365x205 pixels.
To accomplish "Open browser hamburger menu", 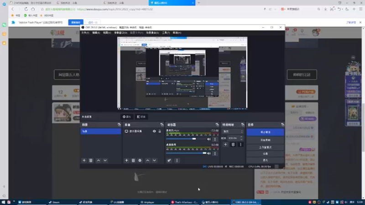I will (361, 9).
